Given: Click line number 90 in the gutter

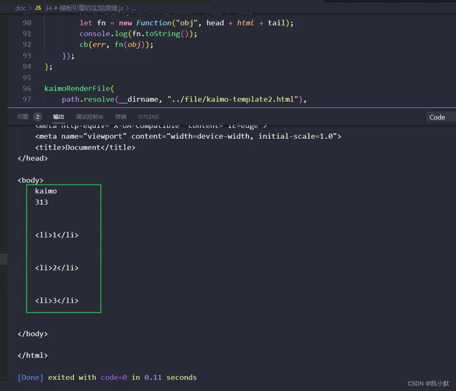Looking at the screenshot, I should pos(27,23).
